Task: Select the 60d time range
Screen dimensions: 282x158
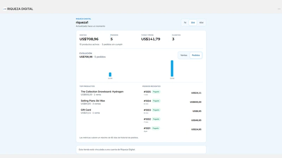Action: point(201,22)
